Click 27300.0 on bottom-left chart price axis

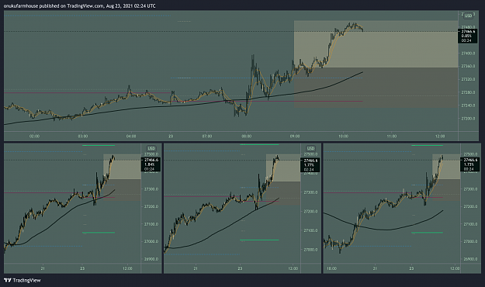[x=151, y=189]
